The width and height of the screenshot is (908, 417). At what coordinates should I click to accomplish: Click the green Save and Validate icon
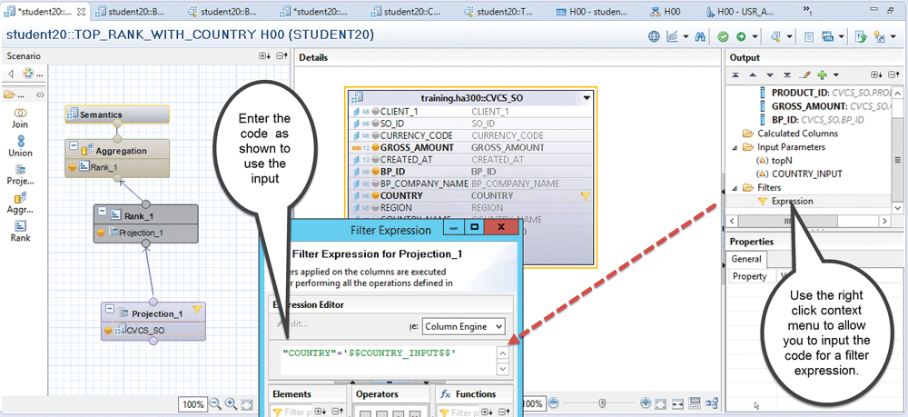[x=723, y=36]
